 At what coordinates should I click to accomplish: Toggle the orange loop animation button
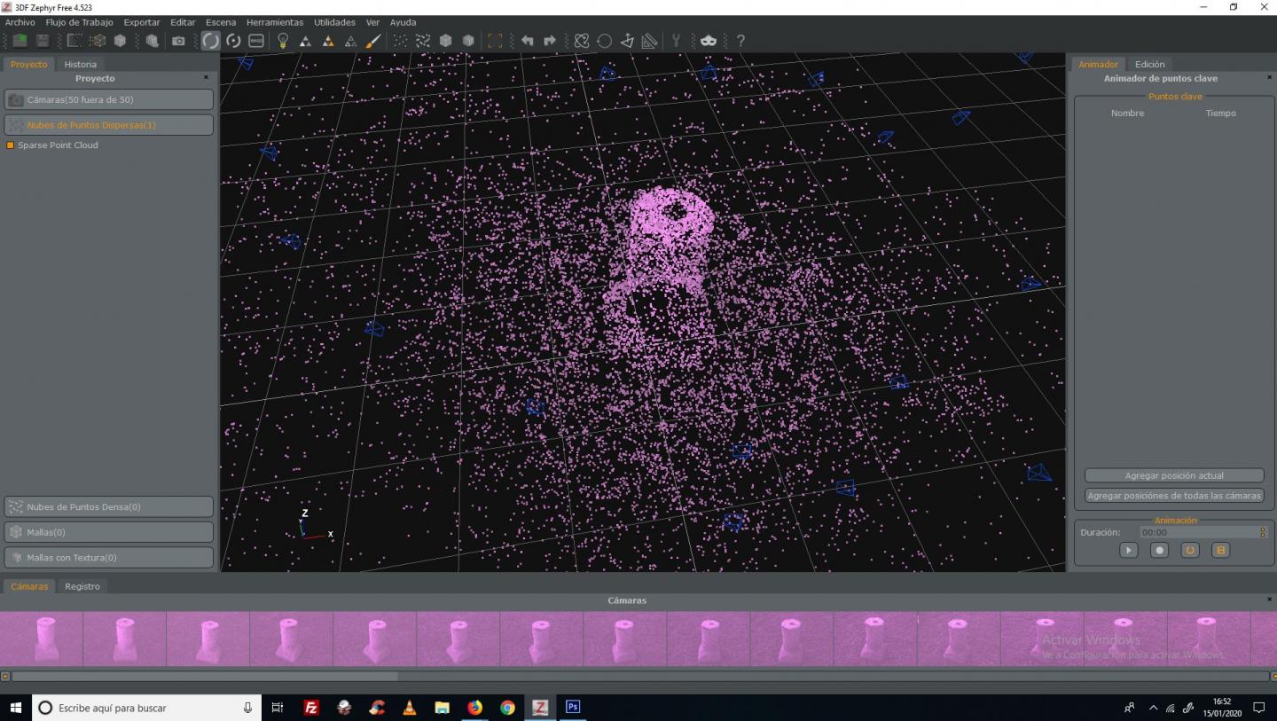pyautogui.click(x=1190, y=550)
